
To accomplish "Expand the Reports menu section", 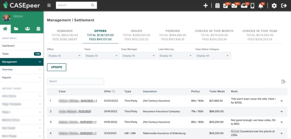I will [x=22, y=77].
